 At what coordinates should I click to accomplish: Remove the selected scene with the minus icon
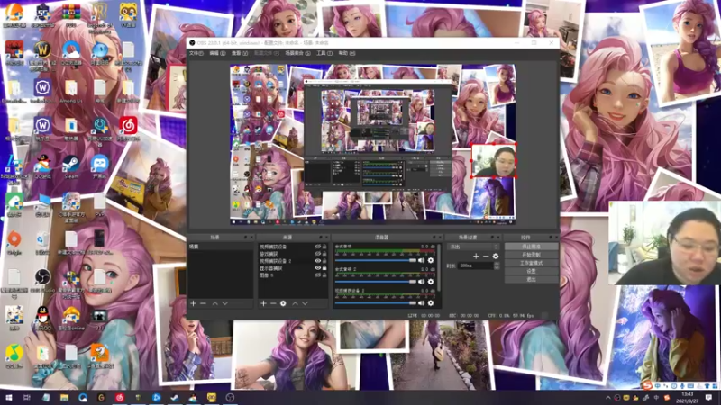[x=204, y=303]
